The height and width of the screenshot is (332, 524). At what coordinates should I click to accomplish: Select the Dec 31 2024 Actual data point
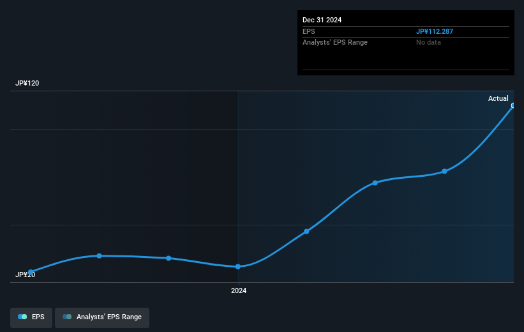513,105
